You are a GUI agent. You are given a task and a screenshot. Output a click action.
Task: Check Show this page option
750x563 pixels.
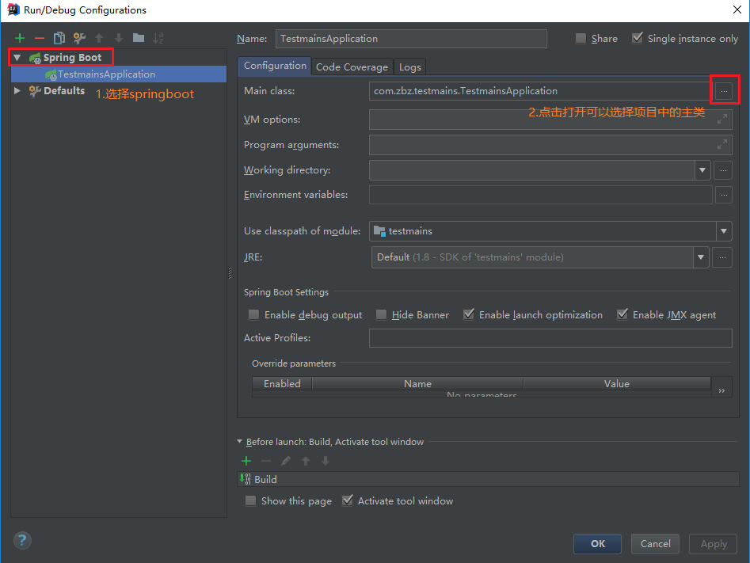click(250, 500)
